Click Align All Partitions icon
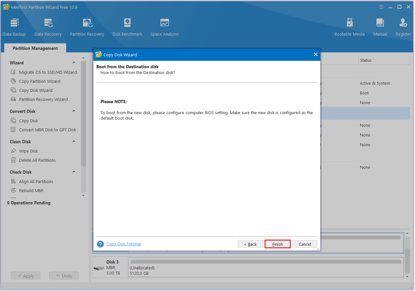The width and height of the screenshot is (415, 291). pyautogui.click(x=13, y=181)
